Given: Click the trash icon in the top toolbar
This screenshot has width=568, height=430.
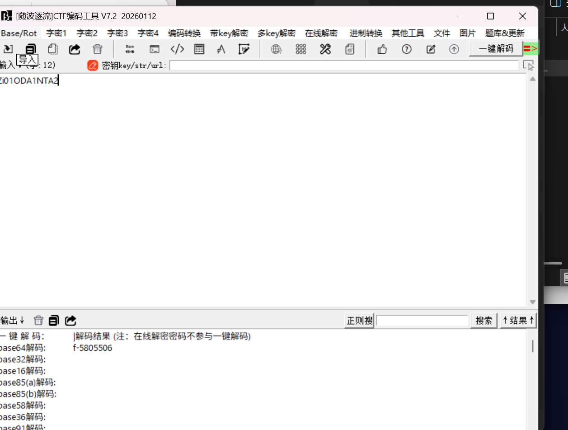Looking at the screenshot, I should pos(98,49).
